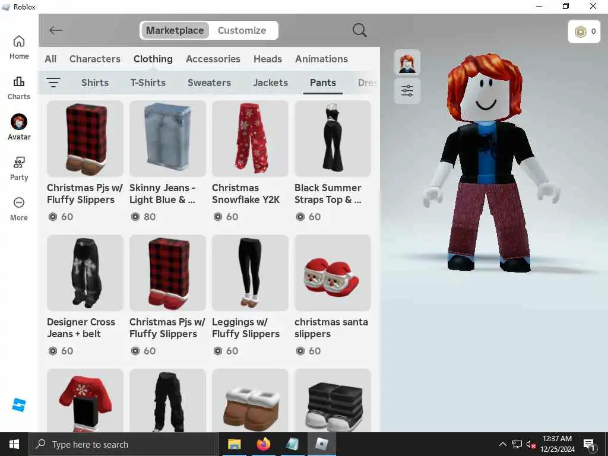Show hidden system tray icons
Image resolution: width=608 pixels, height=456 pixels.
click(502, 444)
